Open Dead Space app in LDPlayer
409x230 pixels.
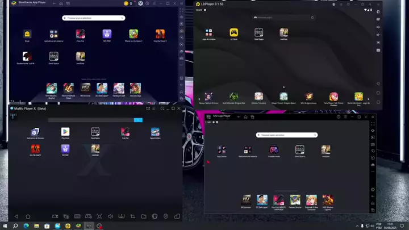pos(258,32)
